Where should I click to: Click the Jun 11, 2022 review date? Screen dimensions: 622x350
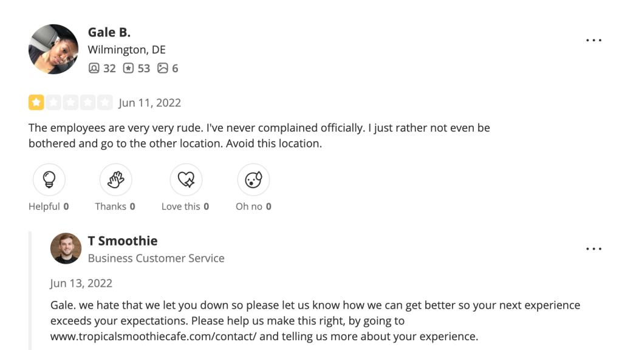pyautogui.click(x=150, y=103)
